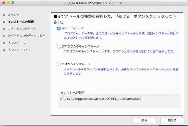The width and height of the screenshot is (188, 126).
Task: Click the インストール step in the sidebar
Action: click(x=16, y=43)
